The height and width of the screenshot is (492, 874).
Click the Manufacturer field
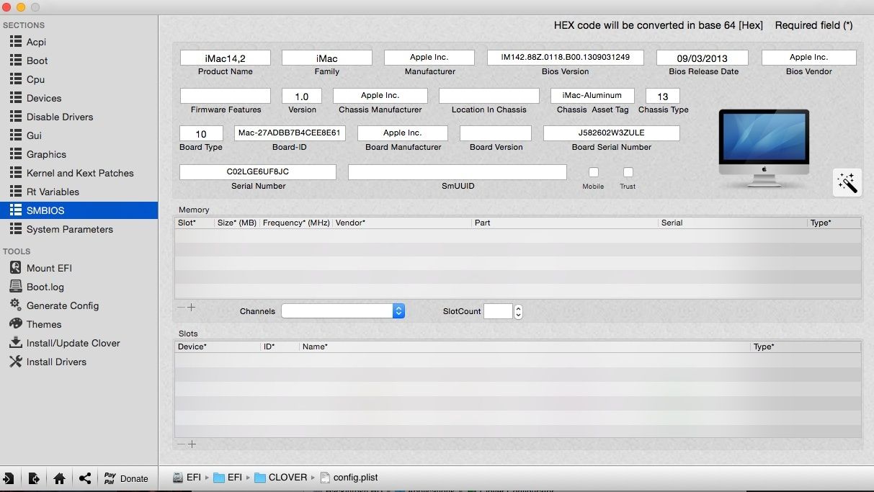pyautogui.click(x=429, y=58)
